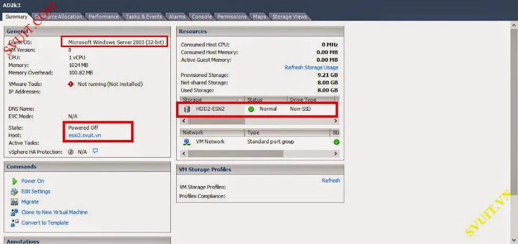
Task: Click network table horizontal scrollbar thumb
Action: (236, 154)
